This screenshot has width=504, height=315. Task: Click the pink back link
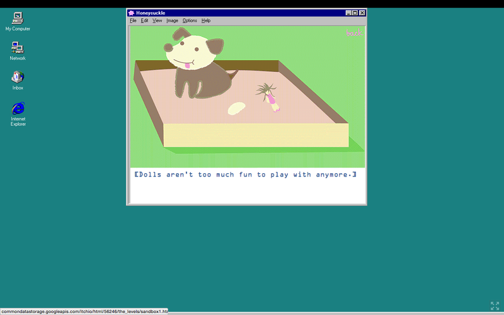coord(354,33)
